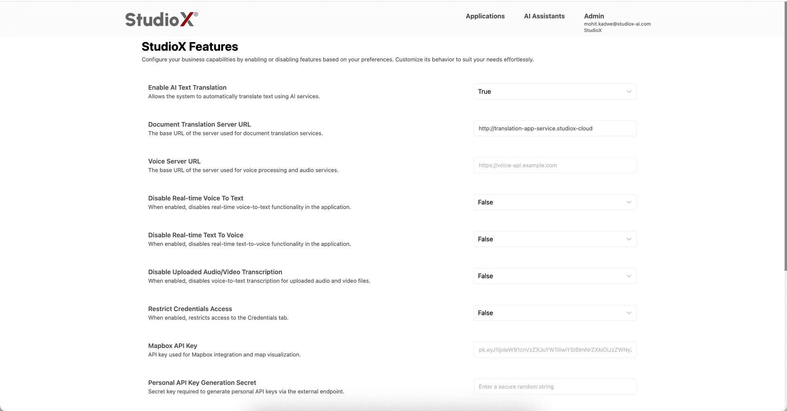The image size is (787, 411).
Task: Click the email mohit.kadwe@studiox-ai.com
Action: 618,24
